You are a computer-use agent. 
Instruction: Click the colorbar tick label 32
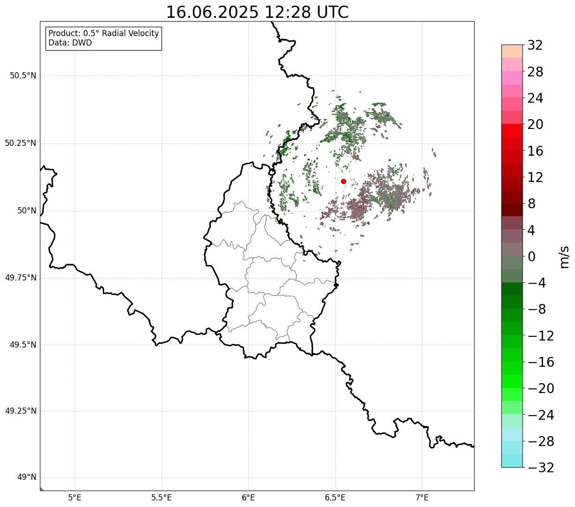click(x=535, y=45)
